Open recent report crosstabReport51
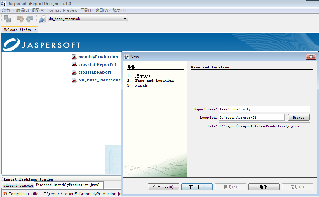319x197 pixels. click(x=98, y=65)
